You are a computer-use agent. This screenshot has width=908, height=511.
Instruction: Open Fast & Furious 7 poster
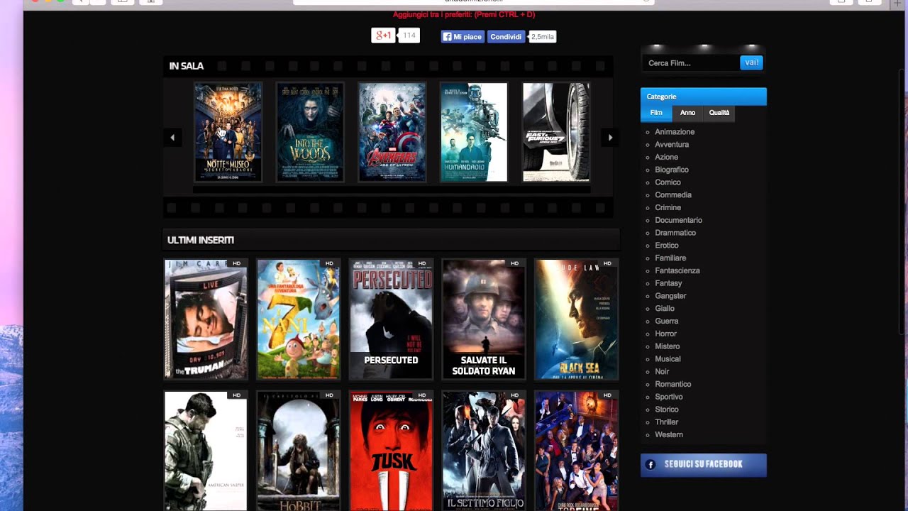(x=556, y=133)
